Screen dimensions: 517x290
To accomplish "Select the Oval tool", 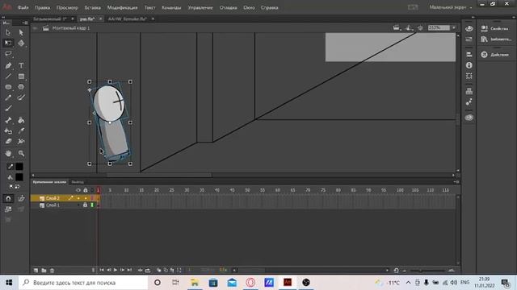I will tap(8, 87).
